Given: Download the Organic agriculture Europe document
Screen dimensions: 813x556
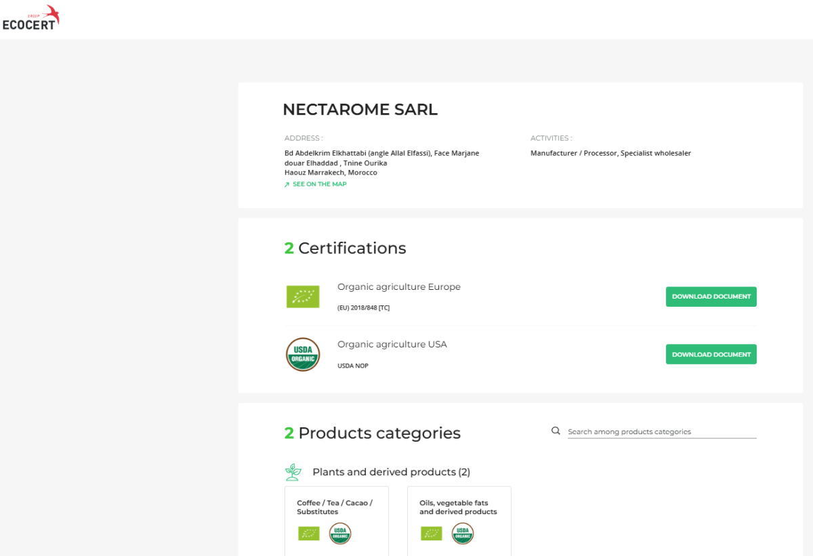Looking at the screenshot, I should pyautogui.click(x=711, y=297).
